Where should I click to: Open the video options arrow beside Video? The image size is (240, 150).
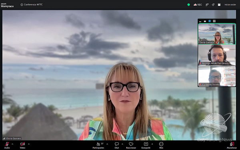coord(29,144)
